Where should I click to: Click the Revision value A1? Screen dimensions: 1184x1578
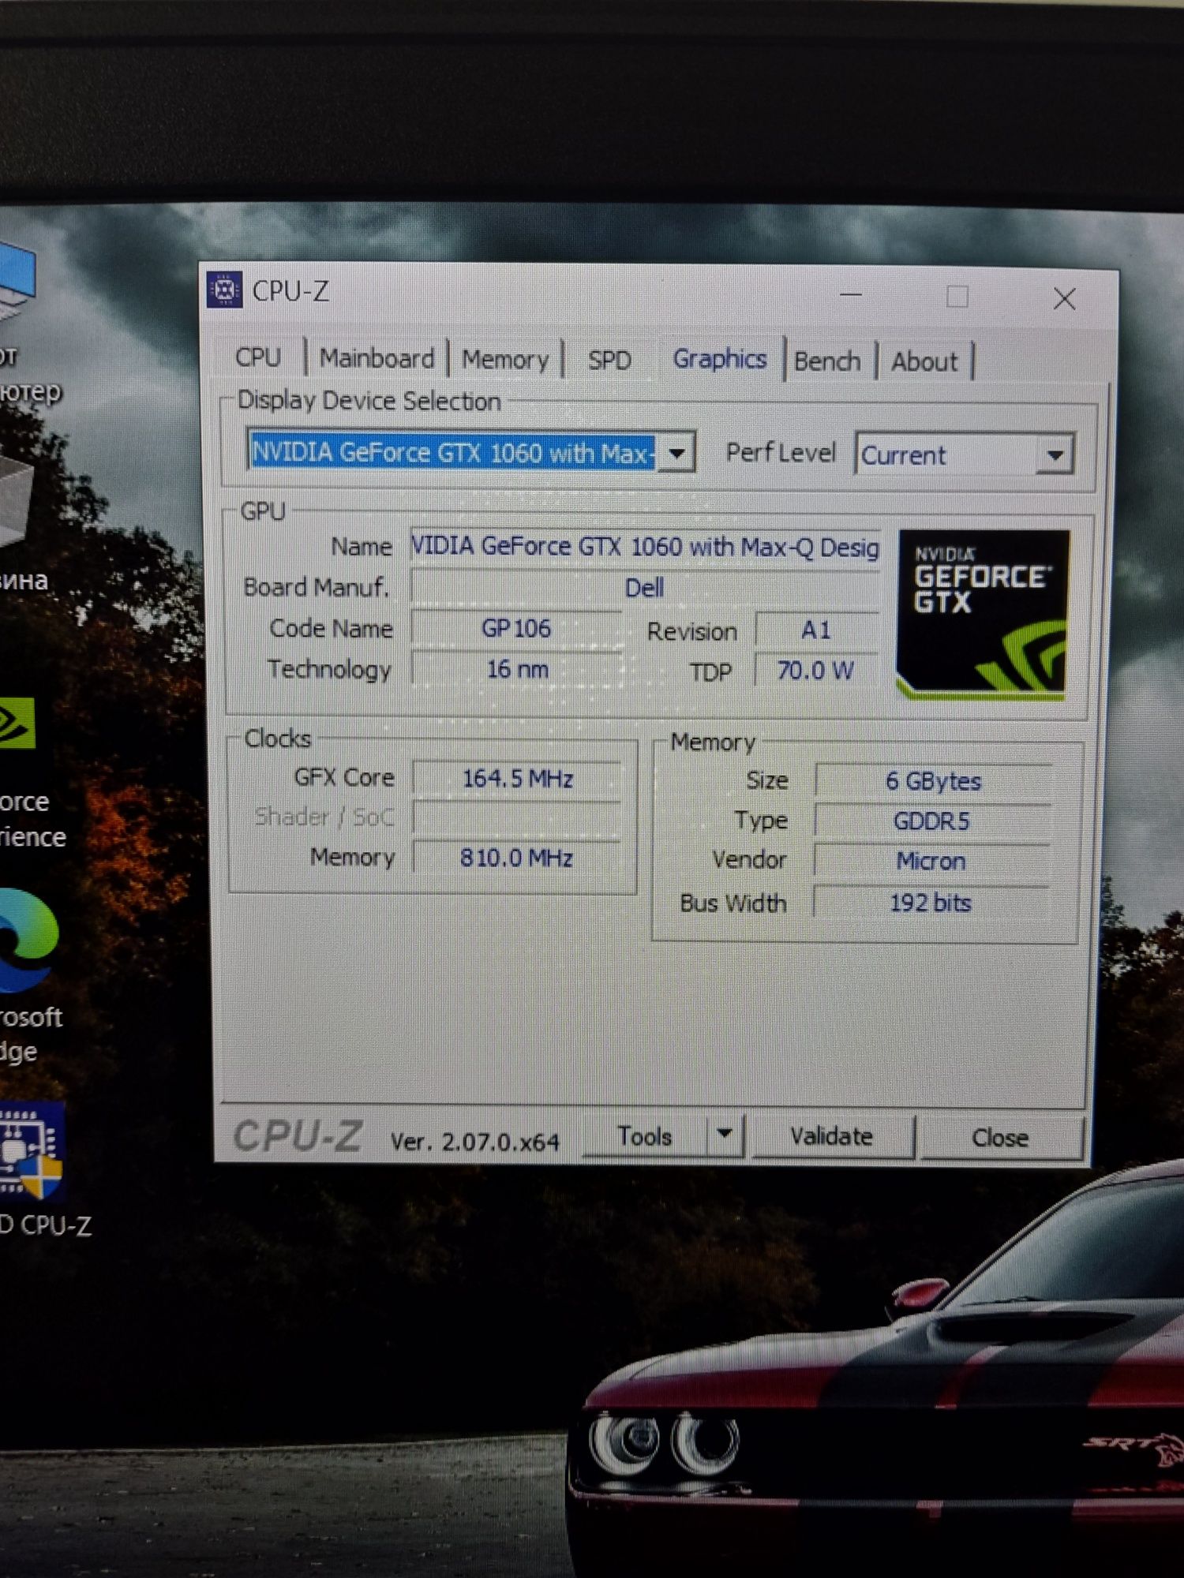(816, 630)
